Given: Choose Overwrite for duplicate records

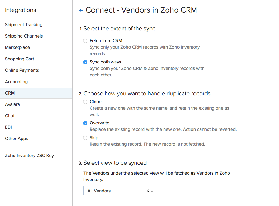Looking at the screenshot, I should tap(85, 123).
